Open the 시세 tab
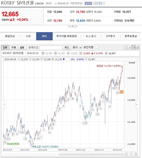 [28, 36]
